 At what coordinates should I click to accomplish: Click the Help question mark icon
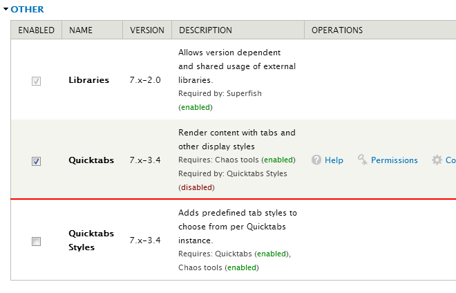coord(316,160)
